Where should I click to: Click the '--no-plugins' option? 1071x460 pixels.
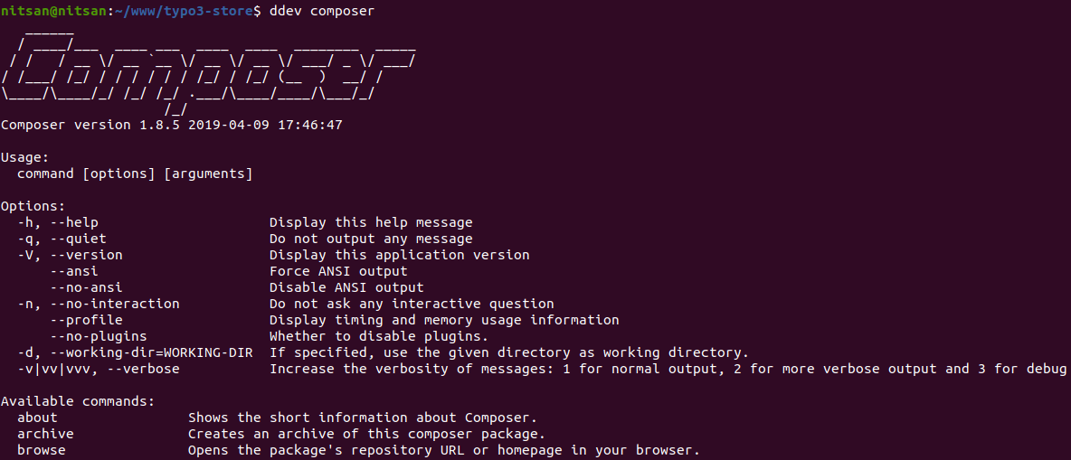[x=99, y=336]
